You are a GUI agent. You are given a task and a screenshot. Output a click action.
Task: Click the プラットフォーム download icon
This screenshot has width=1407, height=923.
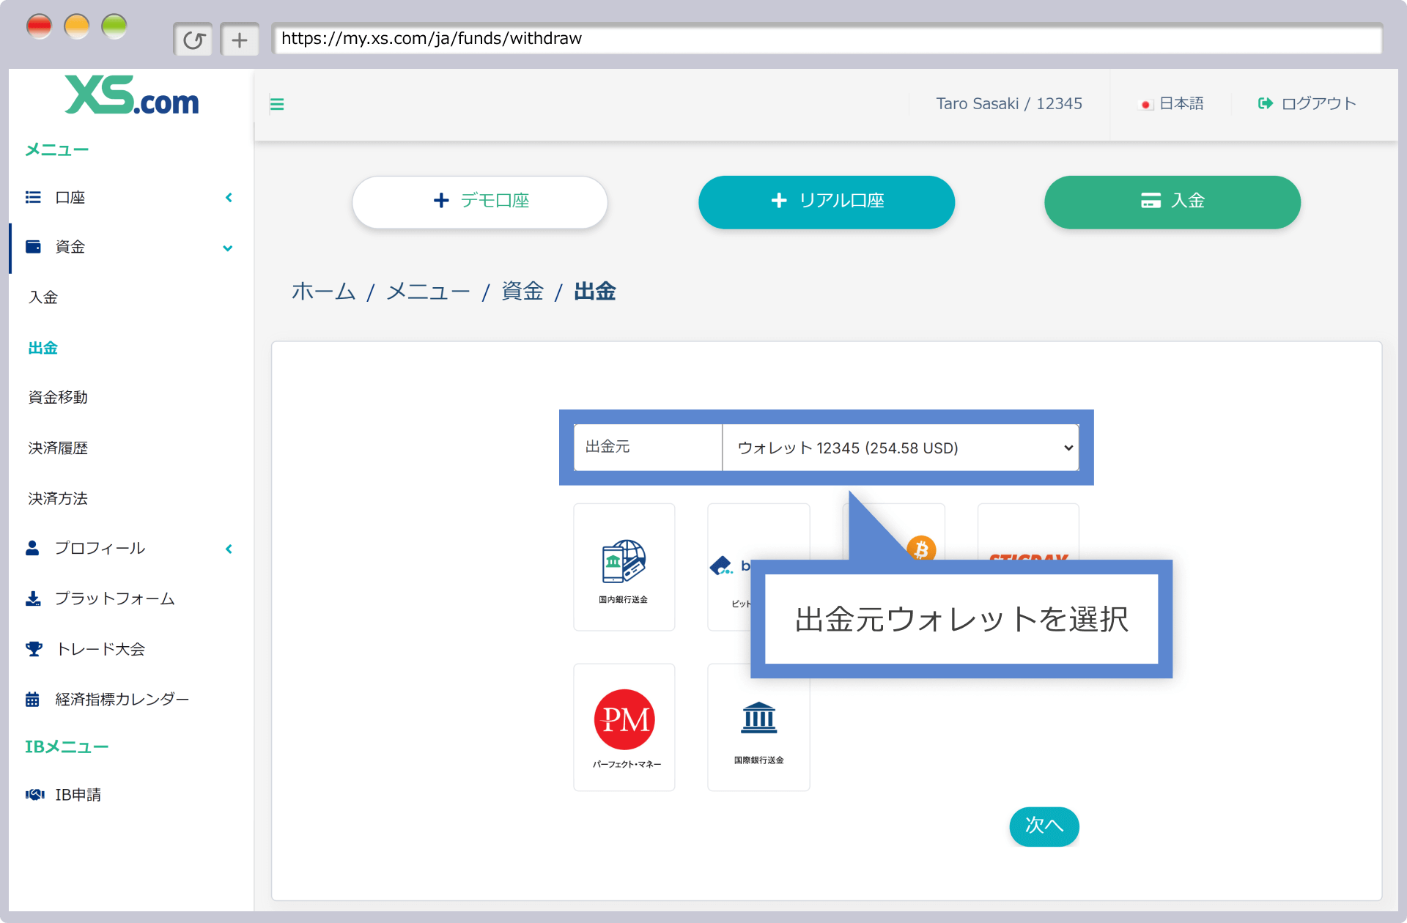pyautogui.click(x=33, y=598)
